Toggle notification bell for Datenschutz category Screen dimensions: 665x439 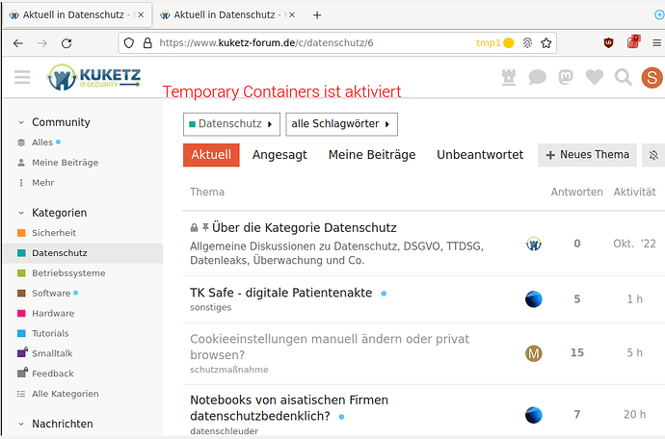tap(653, 155)
